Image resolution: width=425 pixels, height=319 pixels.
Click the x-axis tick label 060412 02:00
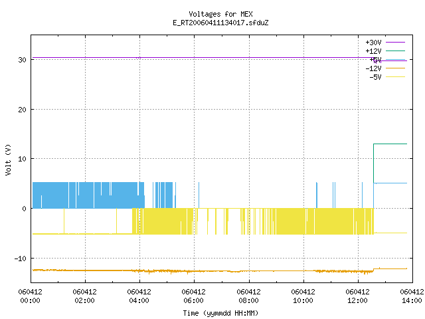tap(84, 296)
